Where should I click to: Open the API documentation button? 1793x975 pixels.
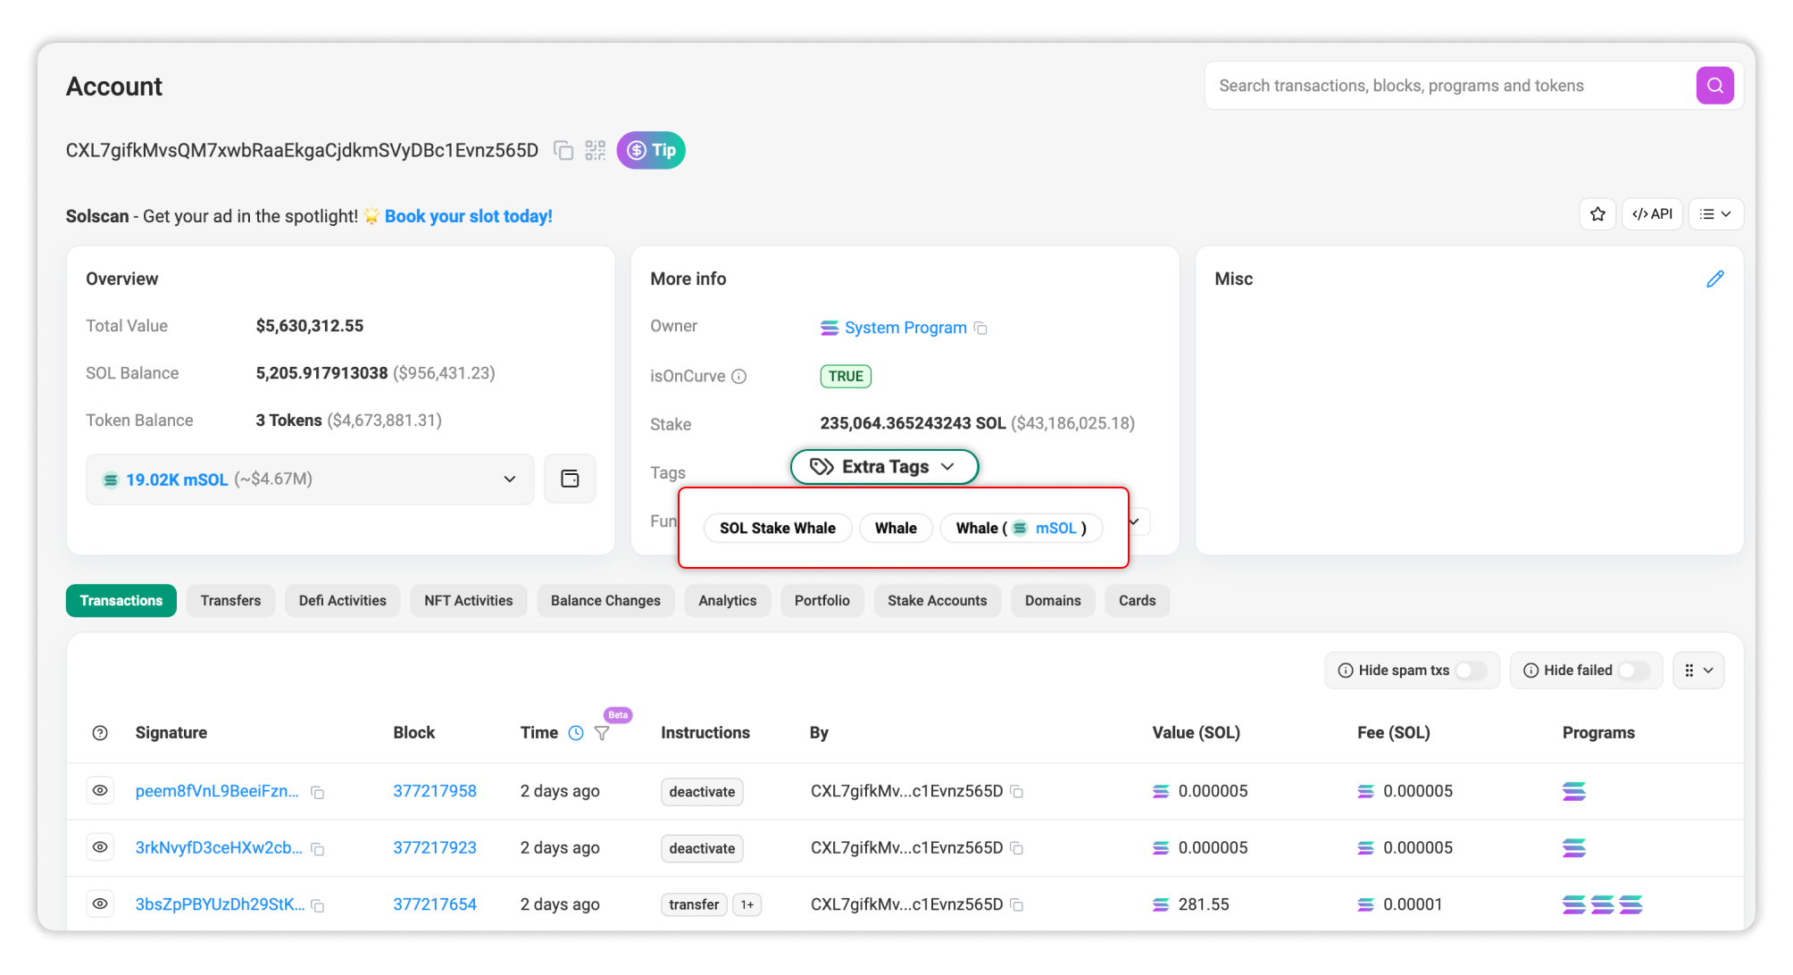1652,213
